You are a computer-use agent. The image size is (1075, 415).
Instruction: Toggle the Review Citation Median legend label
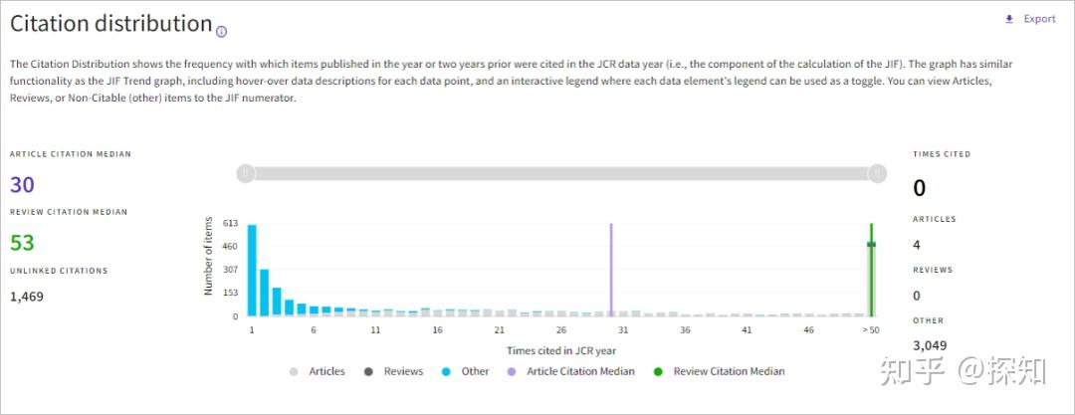[729, 371]
